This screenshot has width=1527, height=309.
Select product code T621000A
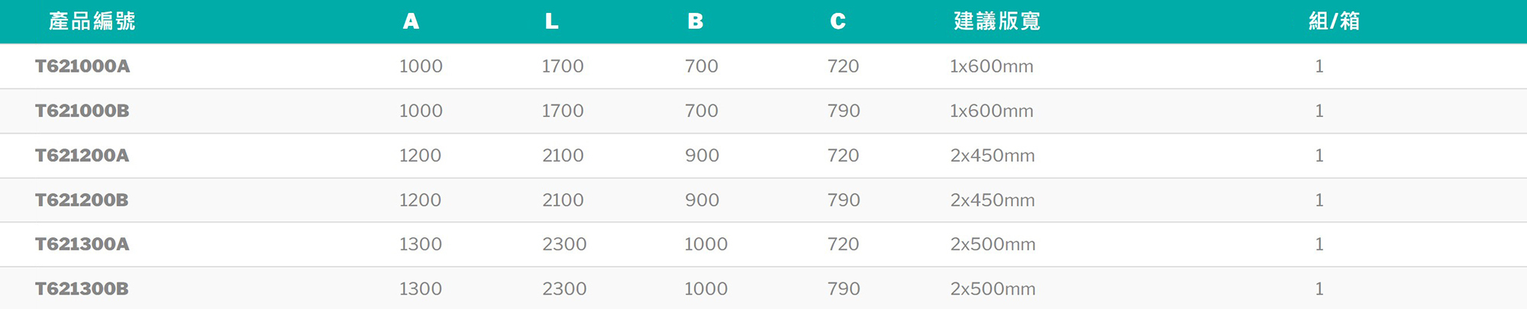[82, 66]
